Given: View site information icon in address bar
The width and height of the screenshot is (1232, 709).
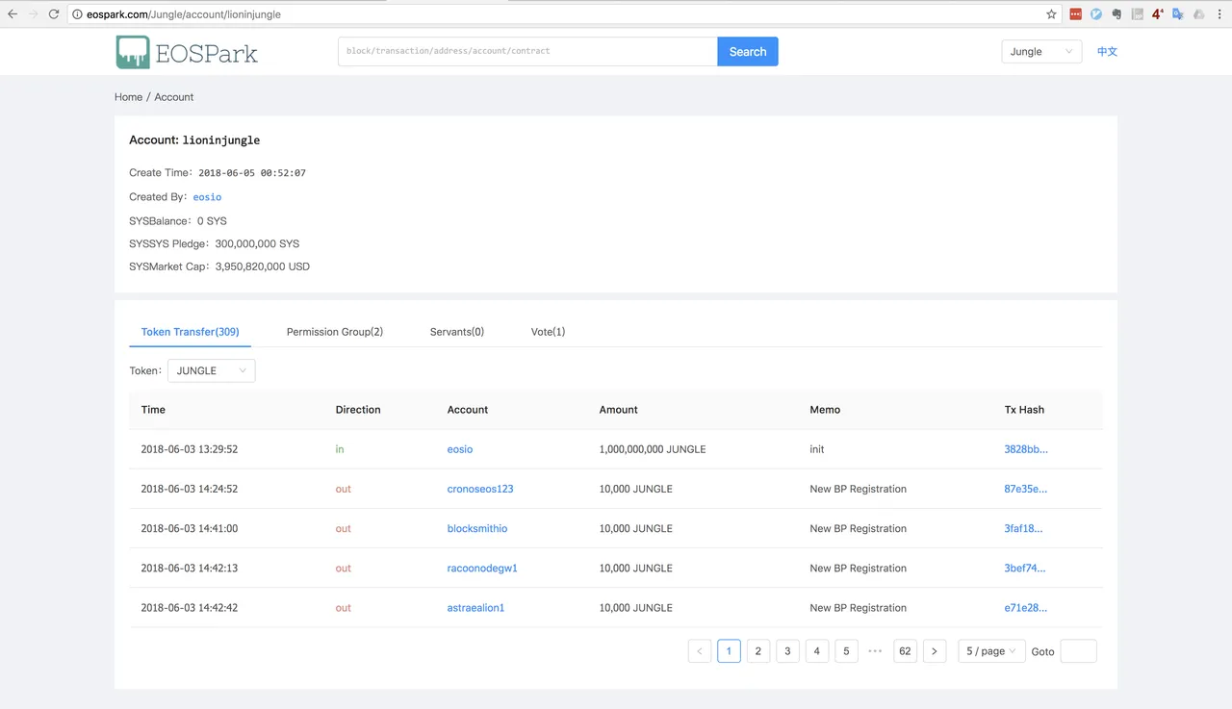Looking at the screenshot, I should tap(78, 14).
